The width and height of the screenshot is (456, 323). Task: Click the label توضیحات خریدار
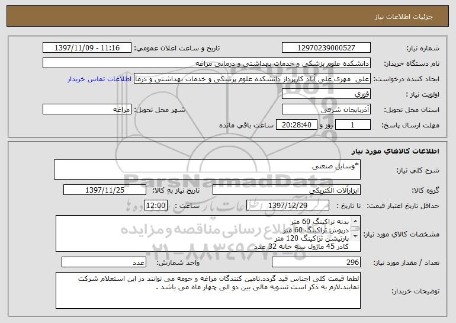(415, 291)
